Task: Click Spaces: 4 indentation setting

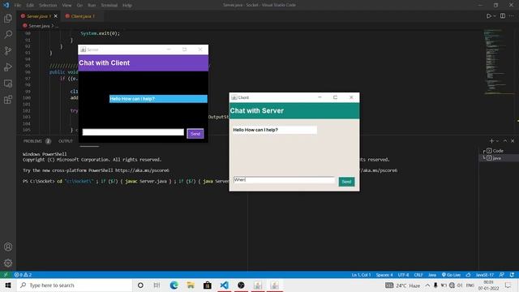Action: coord(384,275)
